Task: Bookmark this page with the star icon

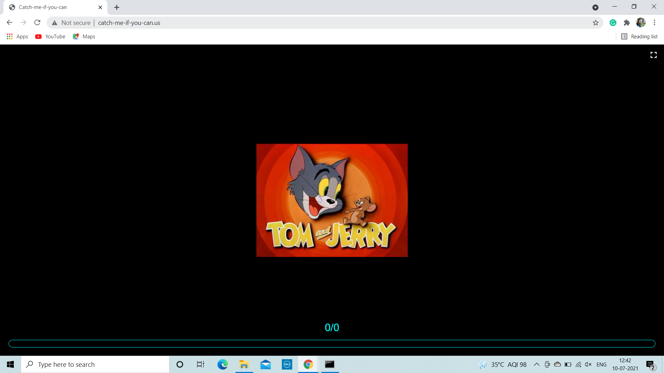Action: click(596, 23)
